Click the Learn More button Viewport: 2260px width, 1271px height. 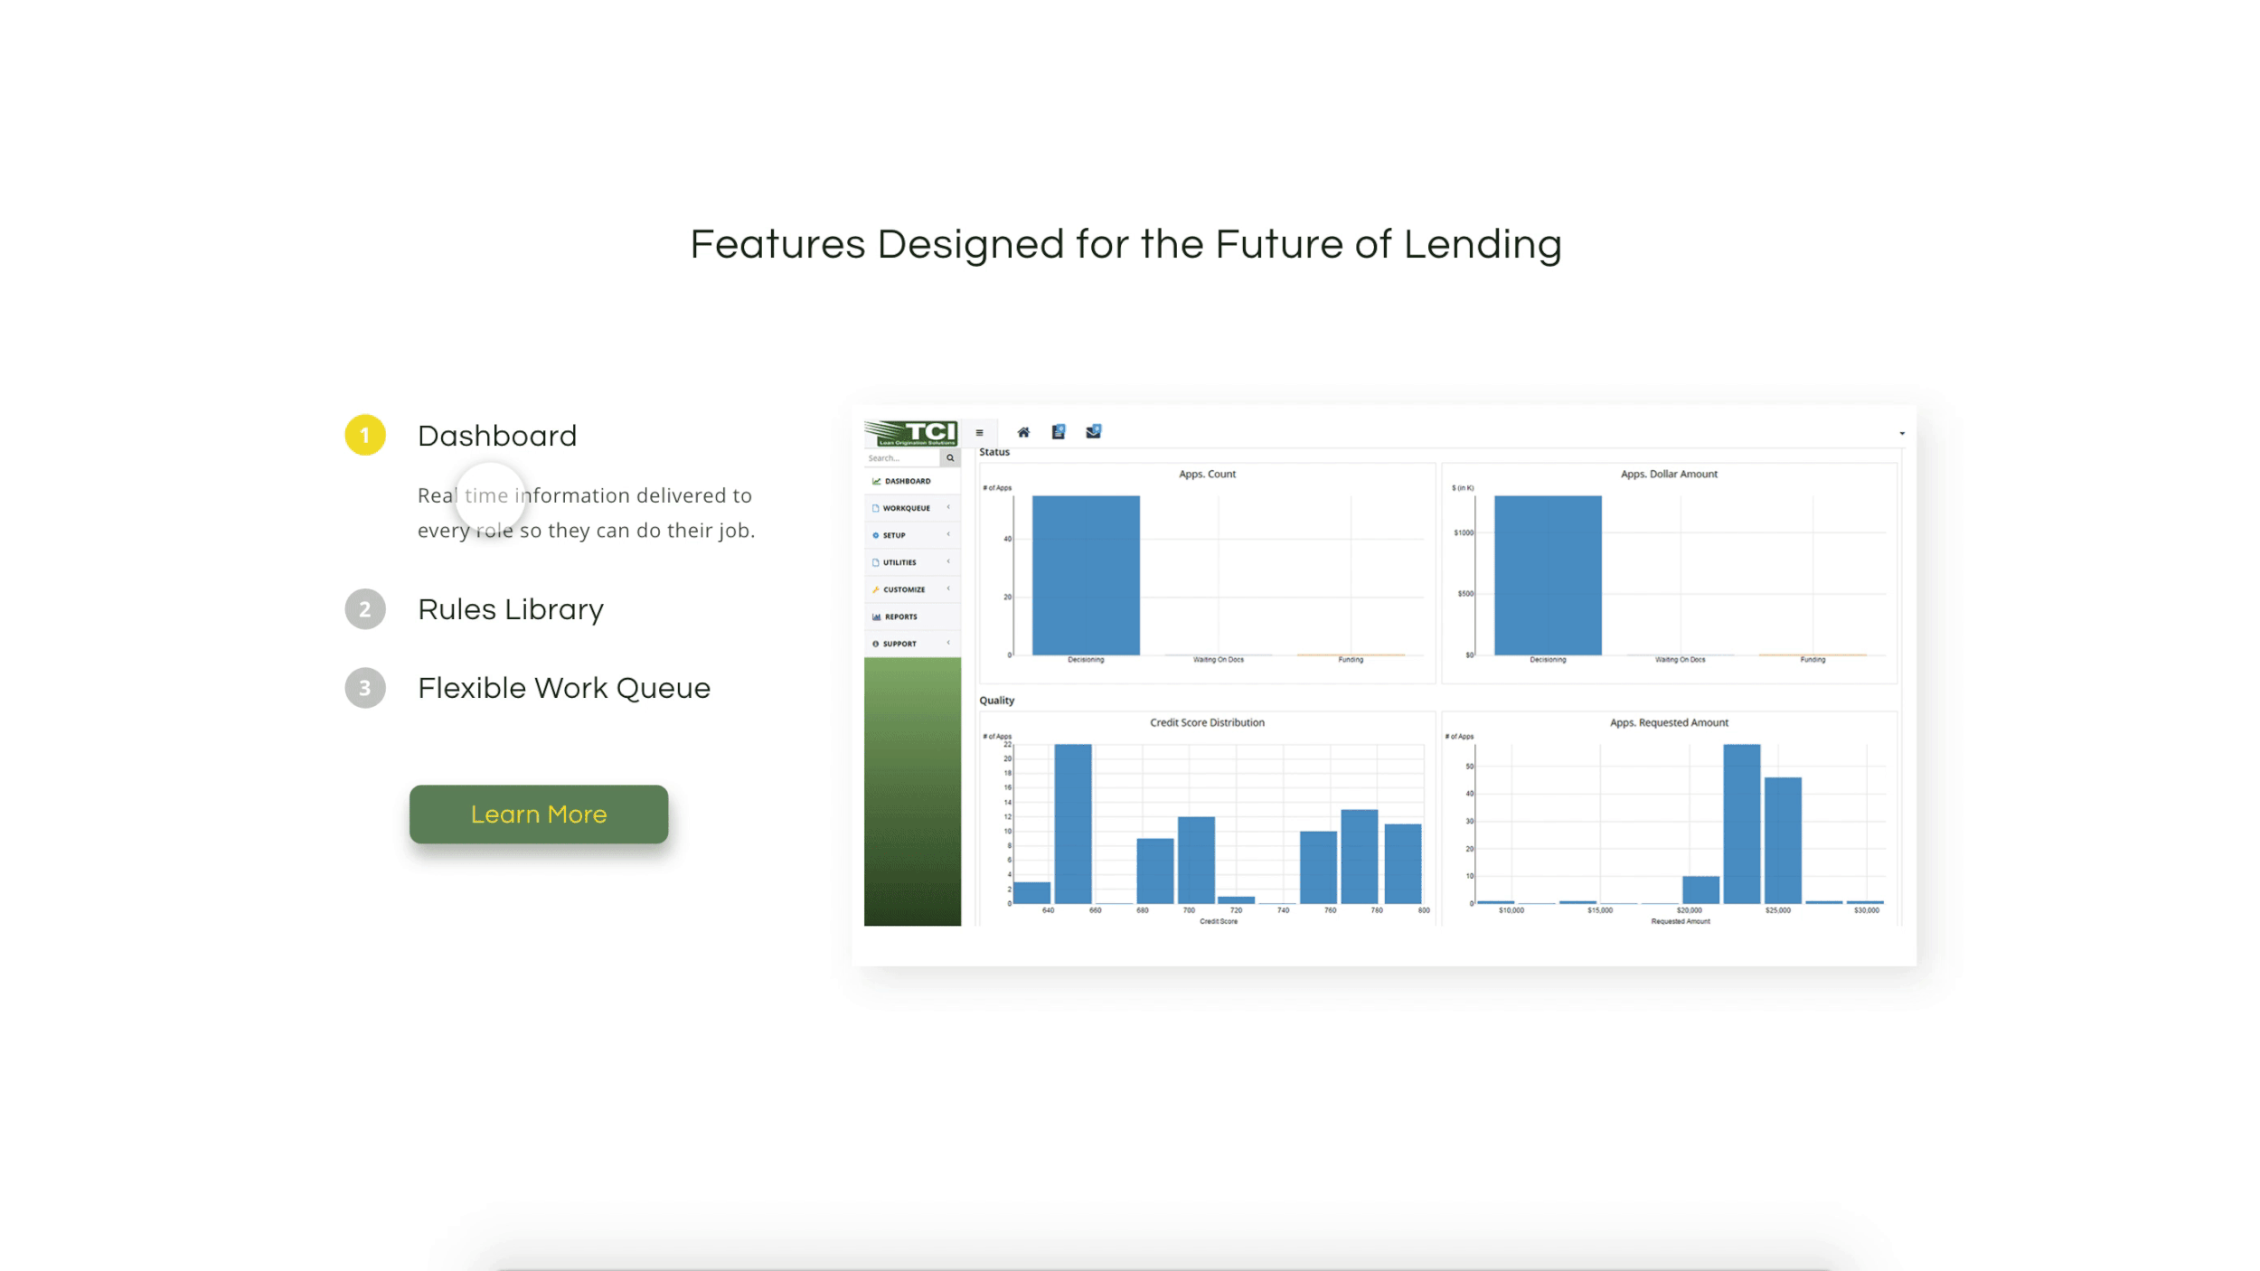coord(539,814)
